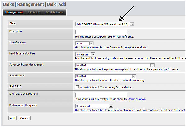Open the S.M.A.R.T. tab
186x127 pixels.
(x=34, y=12)
